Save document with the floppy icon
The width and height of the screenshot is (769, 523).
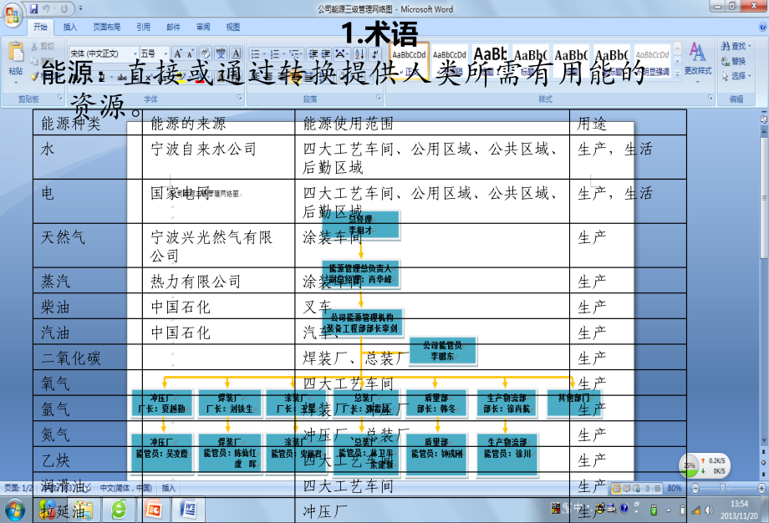33,8
